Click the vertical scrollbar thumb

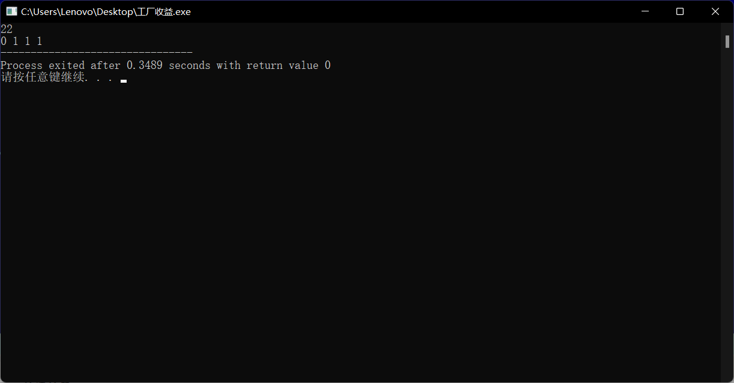click(x=727, y=42)
